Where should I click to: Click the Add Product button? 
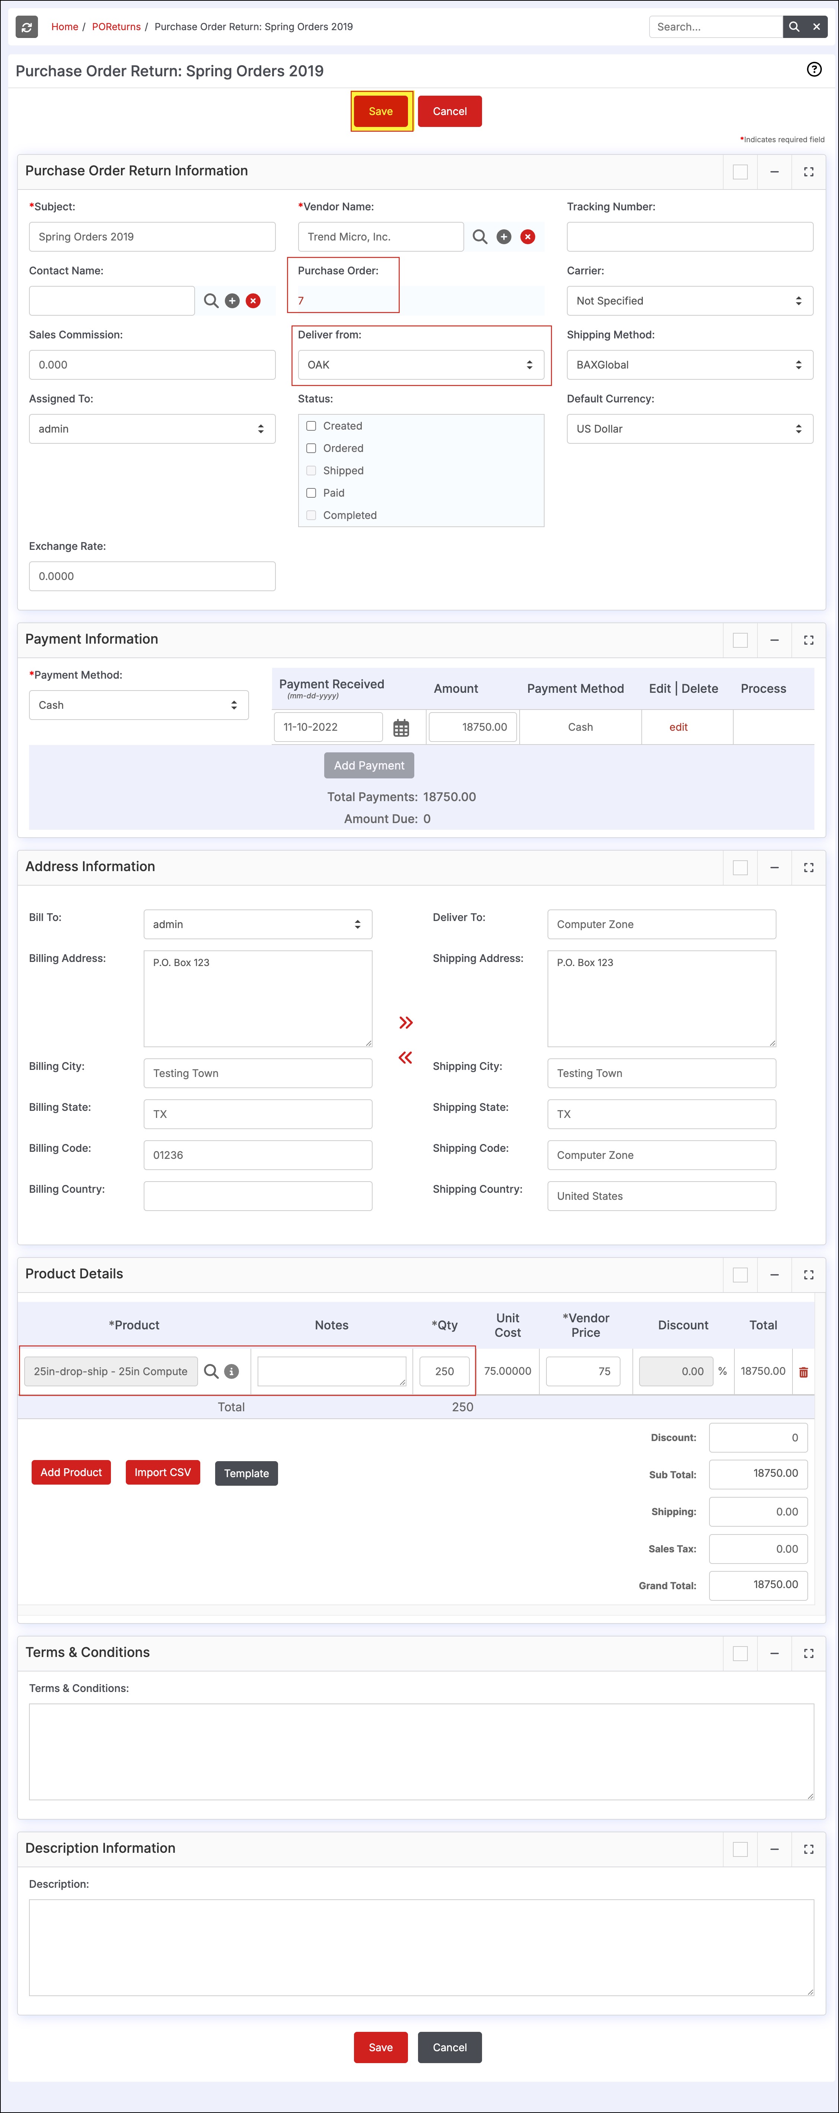point(71,1472)
